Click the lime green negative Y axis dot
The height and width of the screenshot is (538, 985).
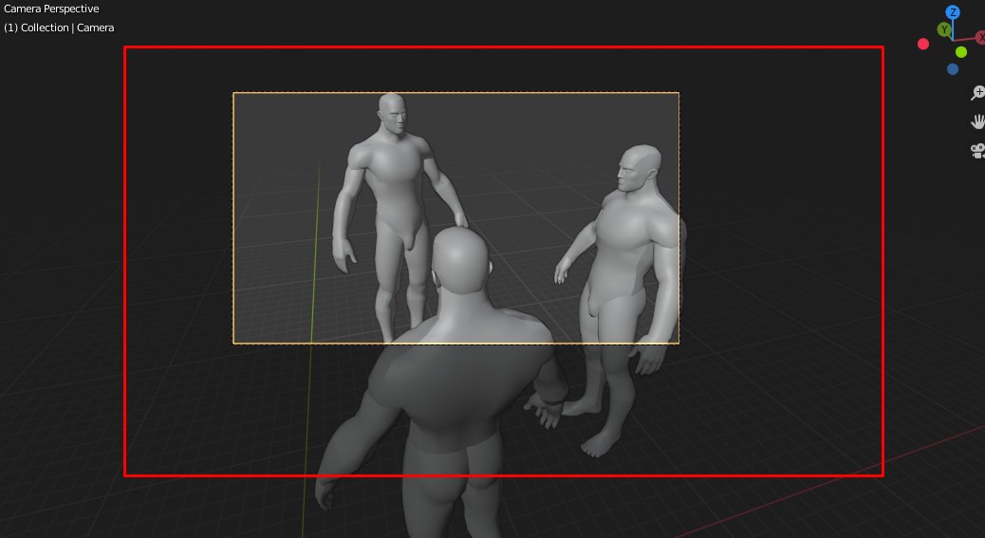[x=961, y=52]
